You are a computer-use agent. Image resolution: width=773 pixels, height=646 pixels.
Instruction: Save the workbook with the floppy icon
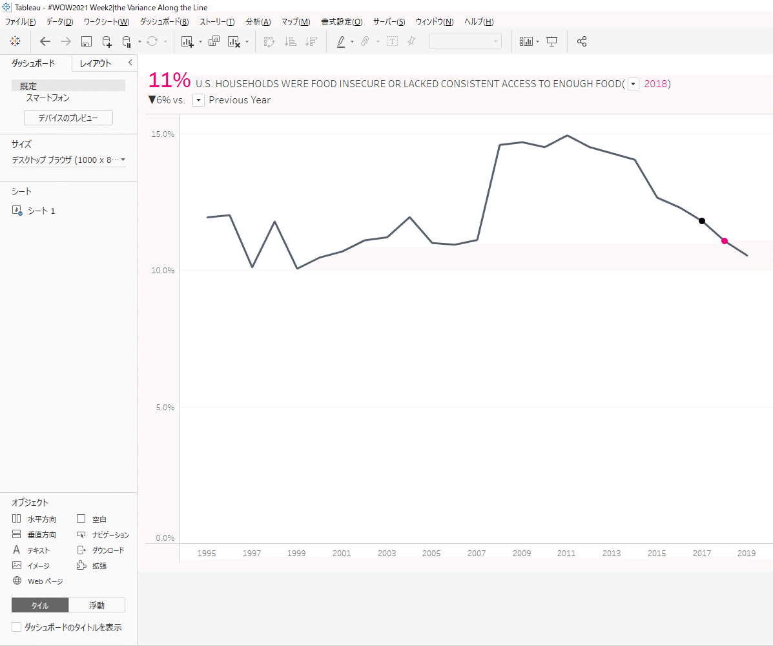point(87,41)
